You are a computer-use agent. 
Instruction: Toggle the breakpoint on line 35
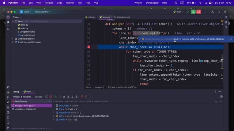[89, 47]
